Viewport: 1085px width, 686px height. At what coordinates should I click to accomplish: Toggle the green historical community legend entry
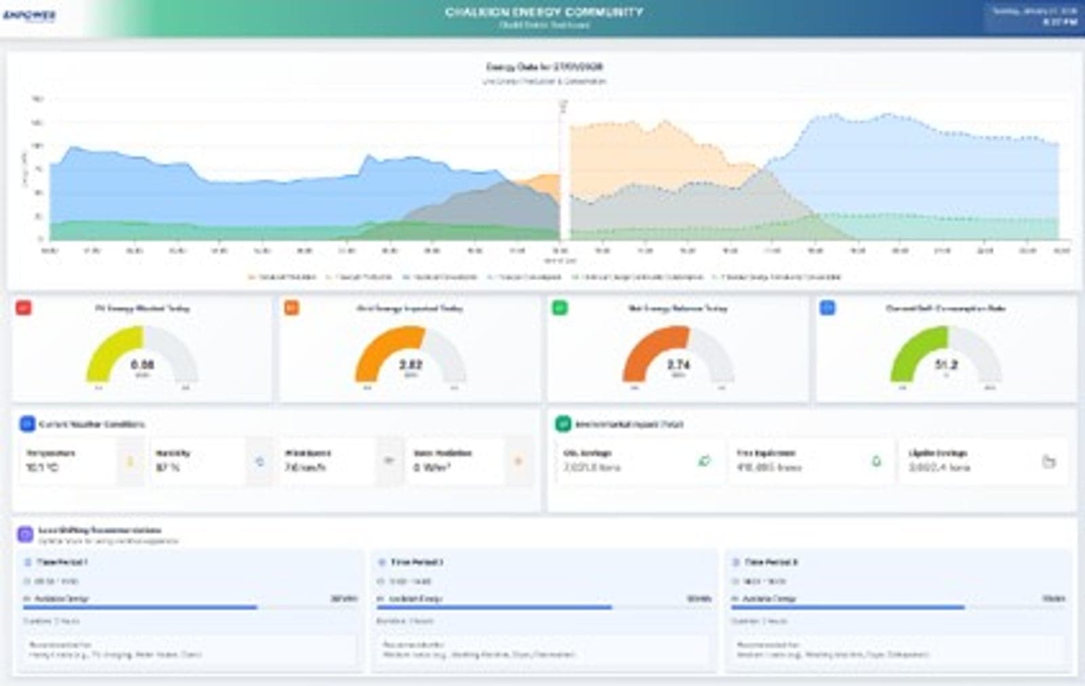coord(637,277)
